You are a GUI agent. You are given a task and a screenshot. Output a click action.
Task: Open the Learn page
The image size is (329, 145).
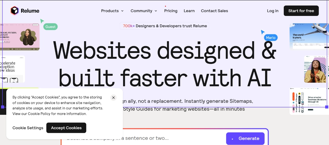click(x=189, y=11)
